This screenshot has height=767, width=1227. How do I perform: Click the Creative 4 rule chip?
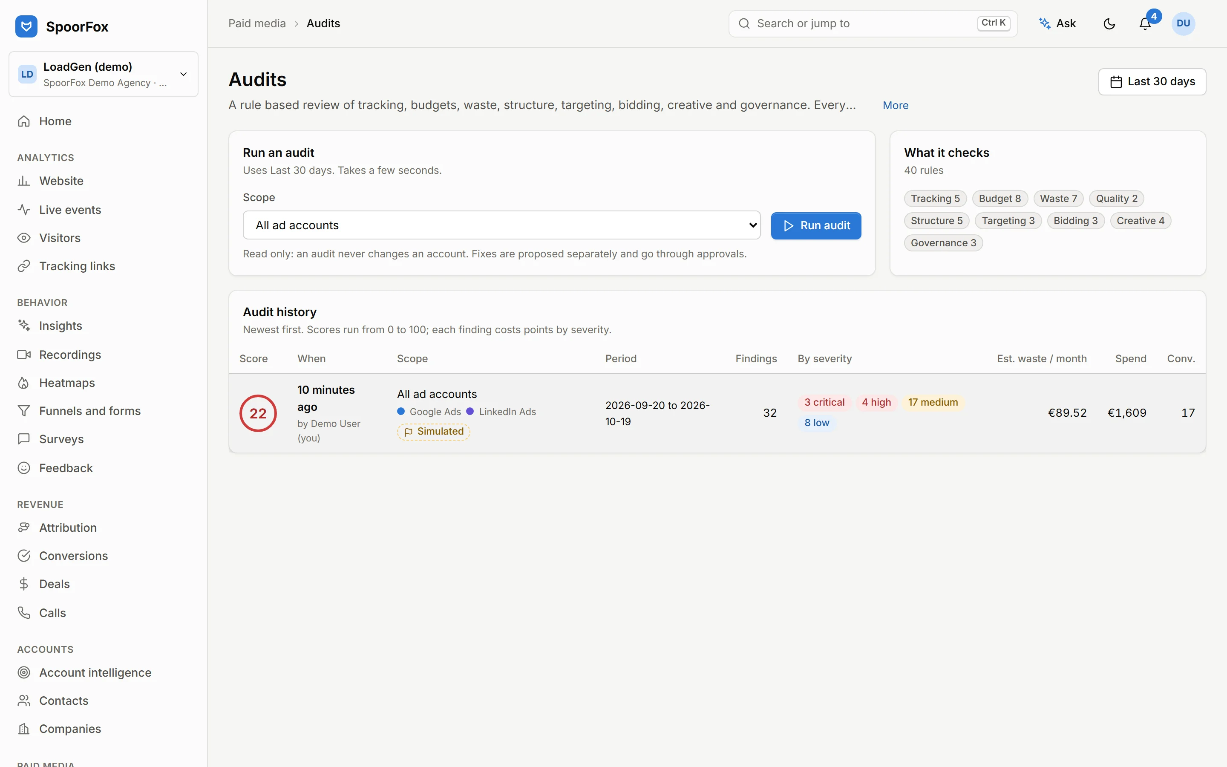tap(1140, 221)
